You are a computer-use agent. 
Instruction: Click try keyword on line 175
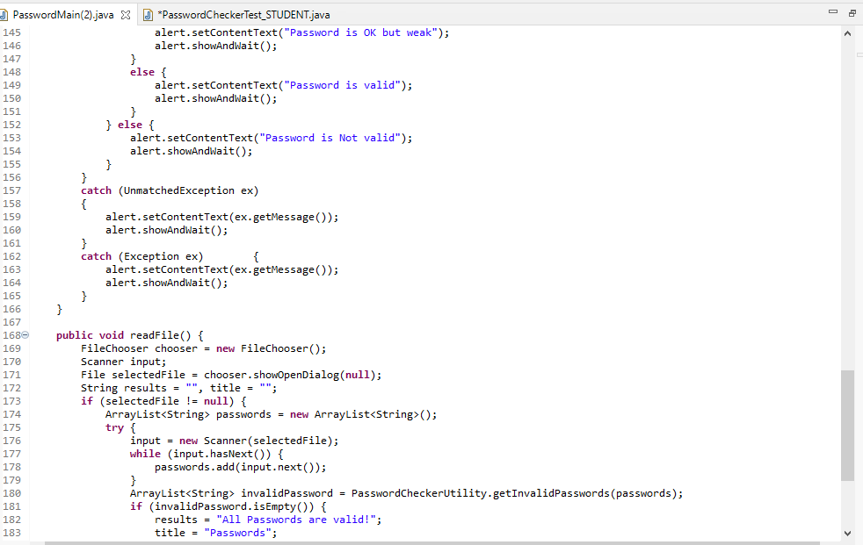click(x=114, y=427)
